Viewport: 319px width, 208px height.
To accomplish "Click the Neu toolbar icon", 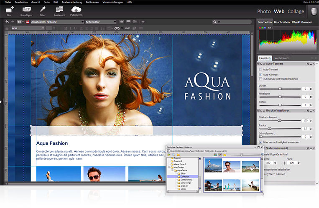I will point(9,10).
